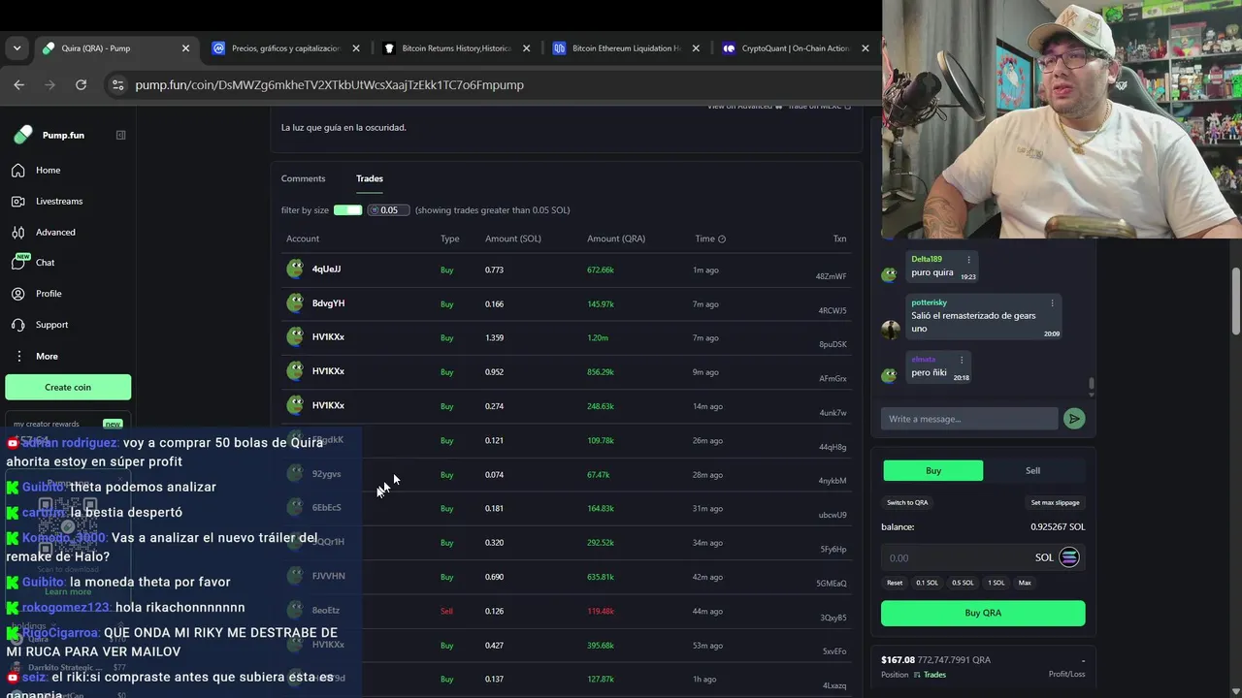
Task: Open options menu on elmata message
Action: tap(962, 360)
